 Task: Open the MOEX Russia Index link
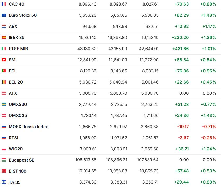tap(28, 127)
